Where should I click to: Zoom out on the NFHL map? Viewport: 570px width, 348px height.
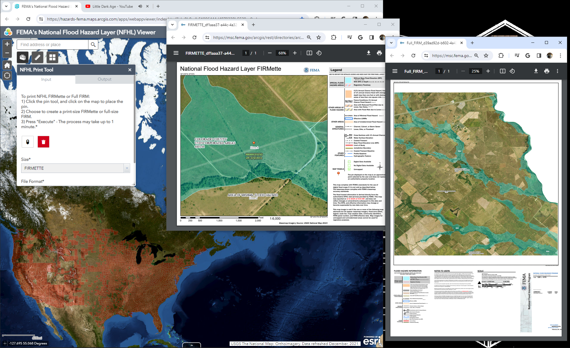click(7, 53)
